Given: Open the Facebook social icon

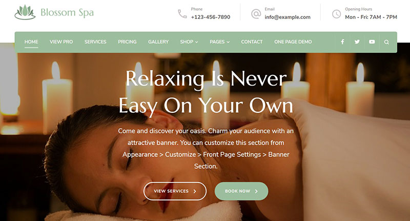Looking at the screenshot, I should pos(342,42).
